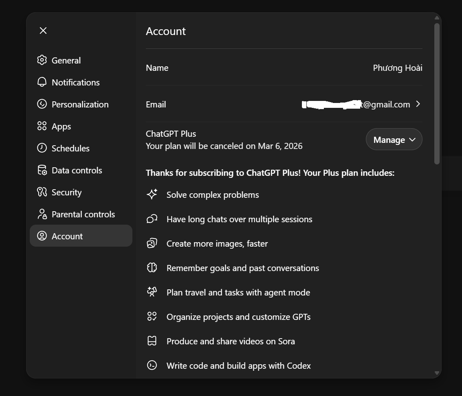
Task: Click the chat bubbles icon beside long chats
Action: point(152,219)
